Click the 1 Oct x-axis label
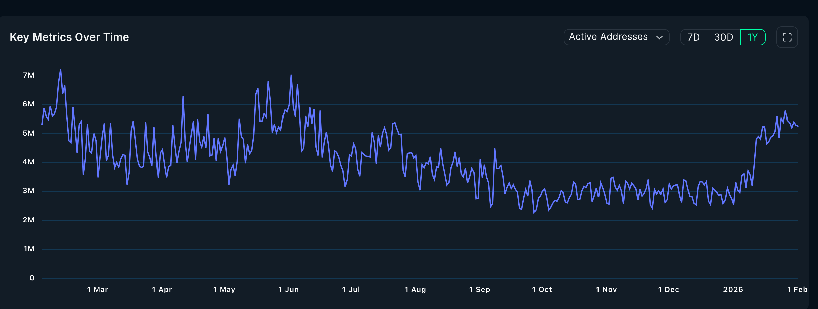The image size is (818, 309). [x=542, y=289]
